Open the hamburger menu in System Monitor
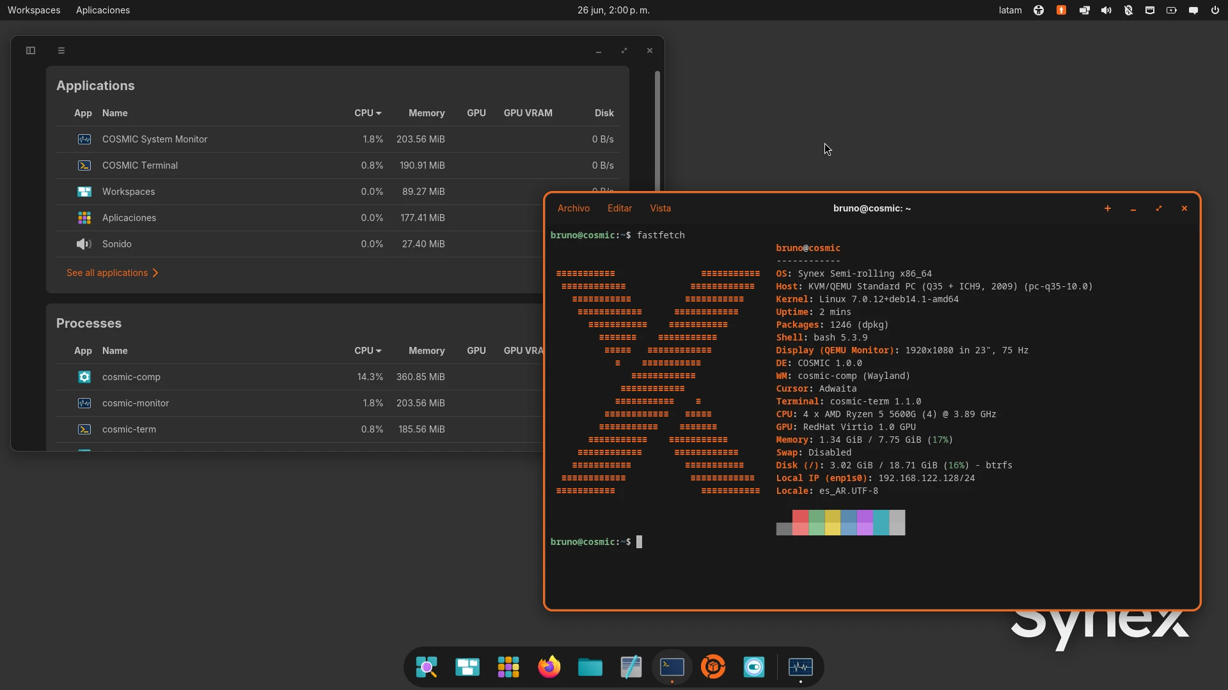This screenshot has width=1228, height=690. [x=61, y=50]
